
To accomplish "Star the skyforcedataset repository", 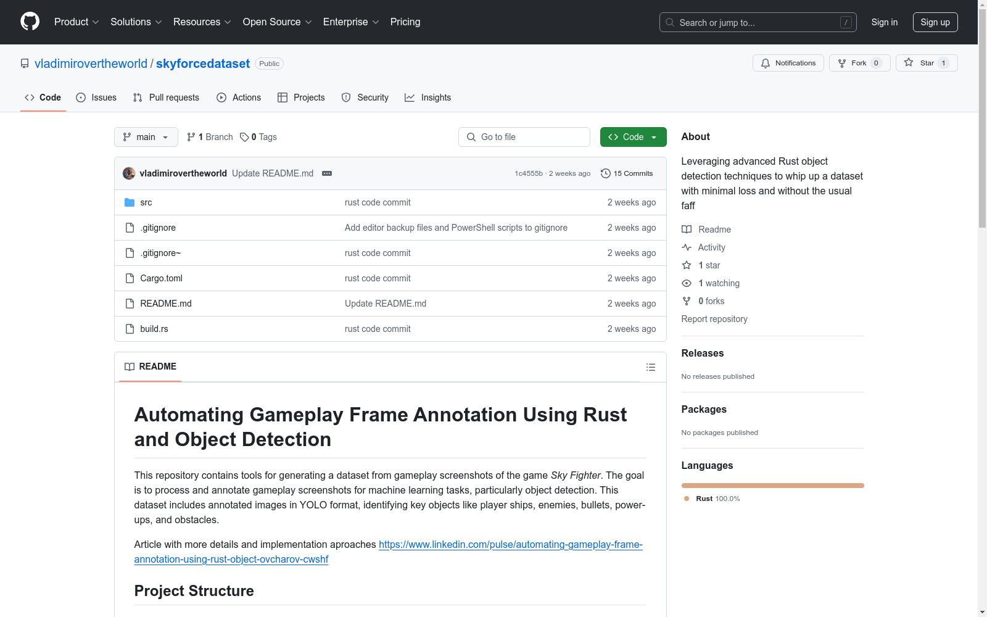I will click(927, 63).
